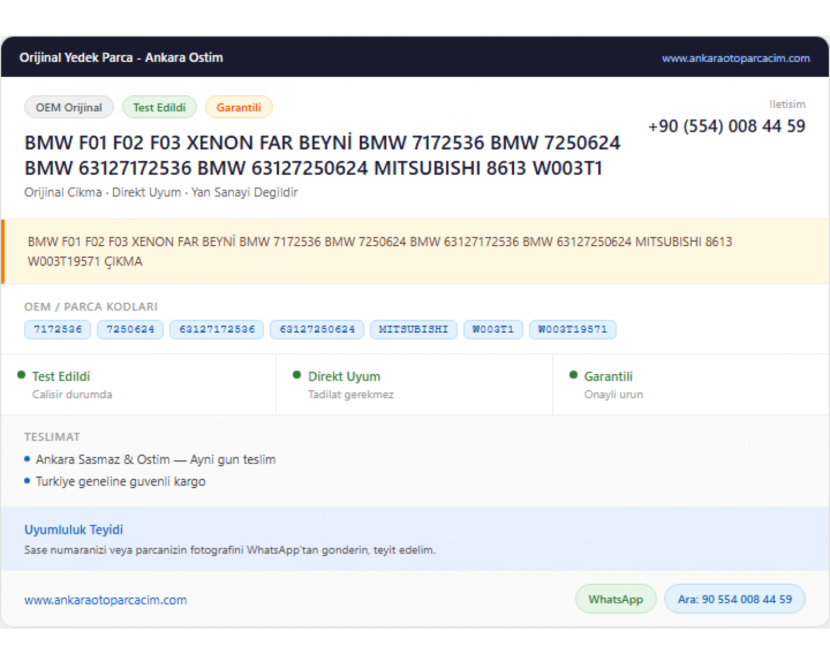Click part code chip 7250624
Viewport: 830px width, 664px height.
tap(130, 329)
